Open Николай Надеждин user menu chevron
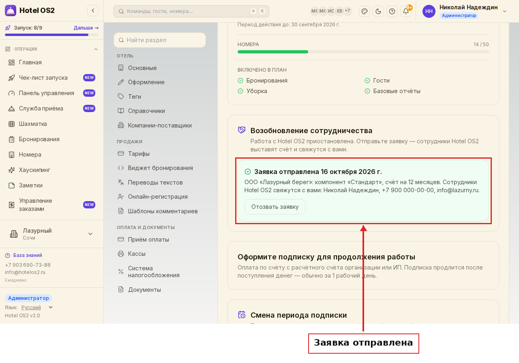This screenshot has width=519, height=363. [505, 11]
